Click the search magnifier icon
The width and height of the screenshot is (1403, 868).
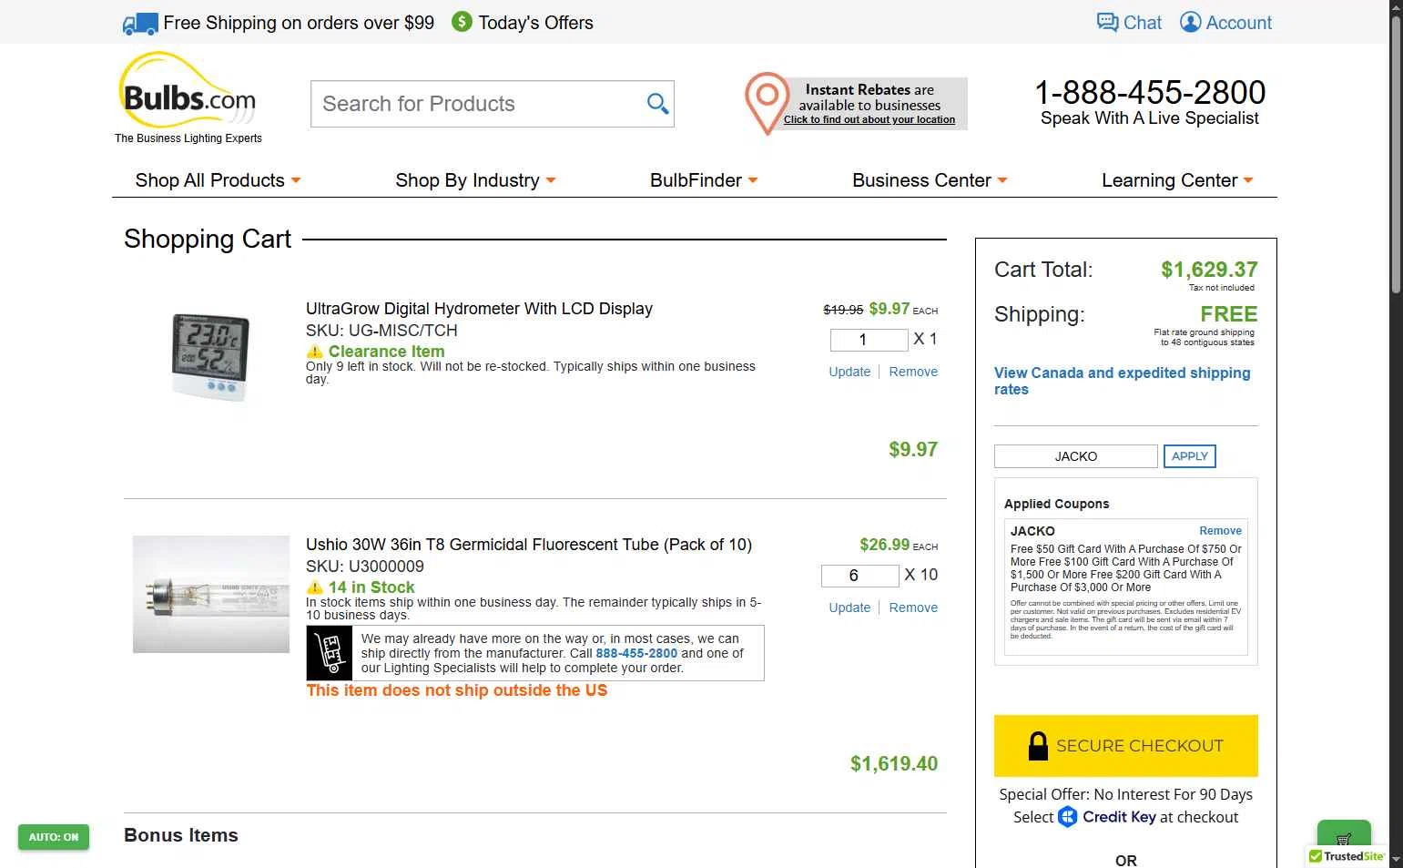tap(657, 103)
